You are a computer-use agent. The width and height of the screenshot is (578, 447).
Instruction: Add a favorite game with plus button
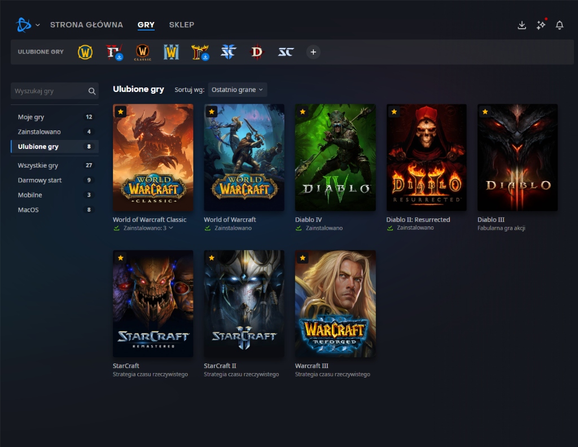(313, 52)
